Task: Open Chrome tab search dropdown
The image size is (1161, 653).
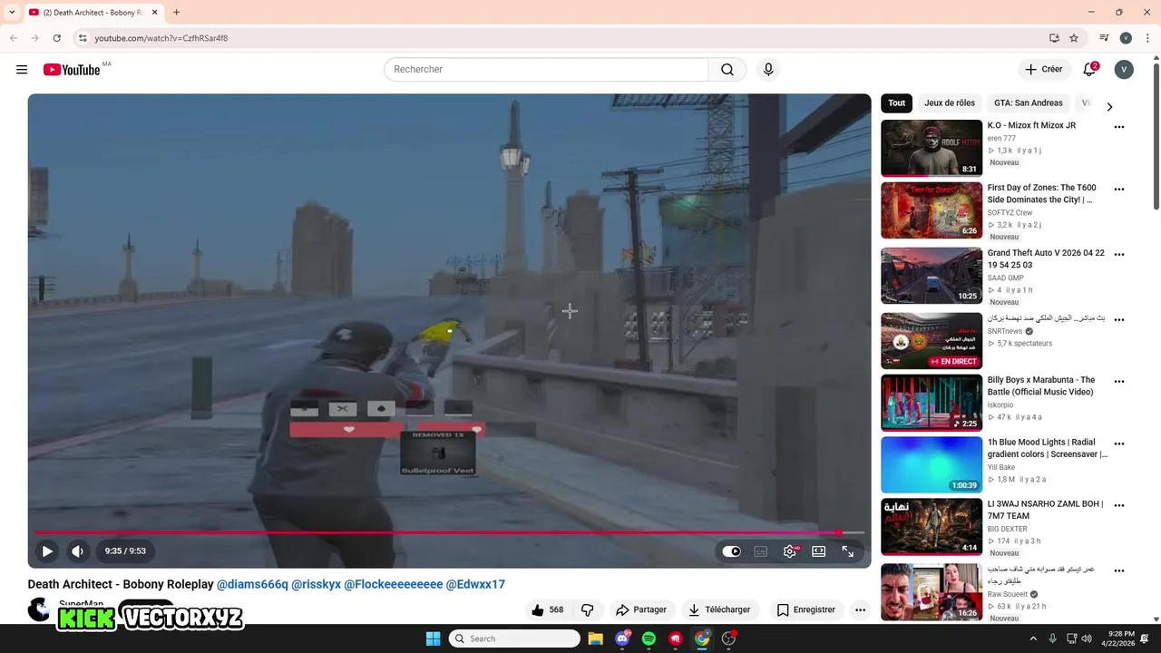Action: tap(12, 13)
